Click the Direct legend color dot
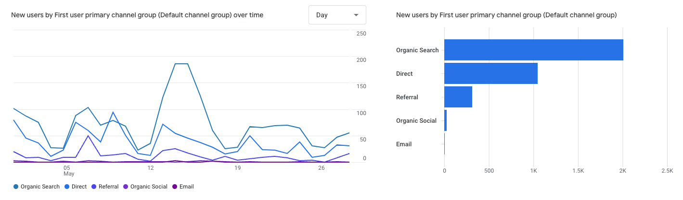This screenshot has height=200, width=683. 66,187
